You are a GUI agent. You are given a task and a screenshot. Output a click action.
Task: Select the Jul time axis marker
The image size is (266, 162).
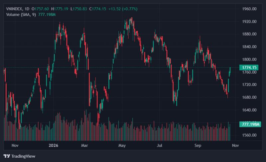point(160,145)
